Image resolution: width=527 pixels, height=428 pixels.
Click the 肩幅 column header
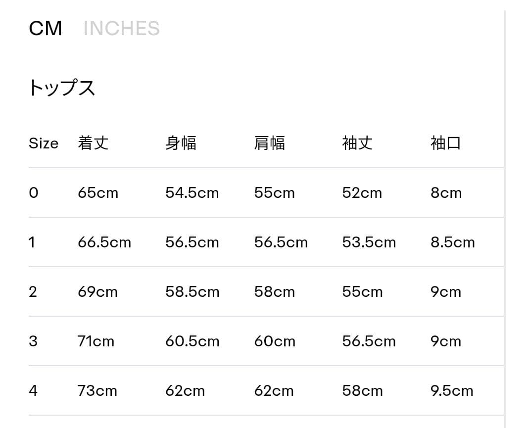pyautogui.click(x=270, y=143)
